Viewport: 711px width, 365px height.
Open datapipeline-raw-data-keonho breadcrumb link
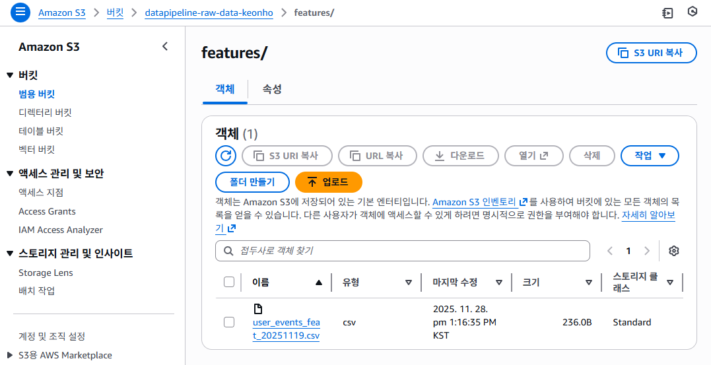click(209, 13)
